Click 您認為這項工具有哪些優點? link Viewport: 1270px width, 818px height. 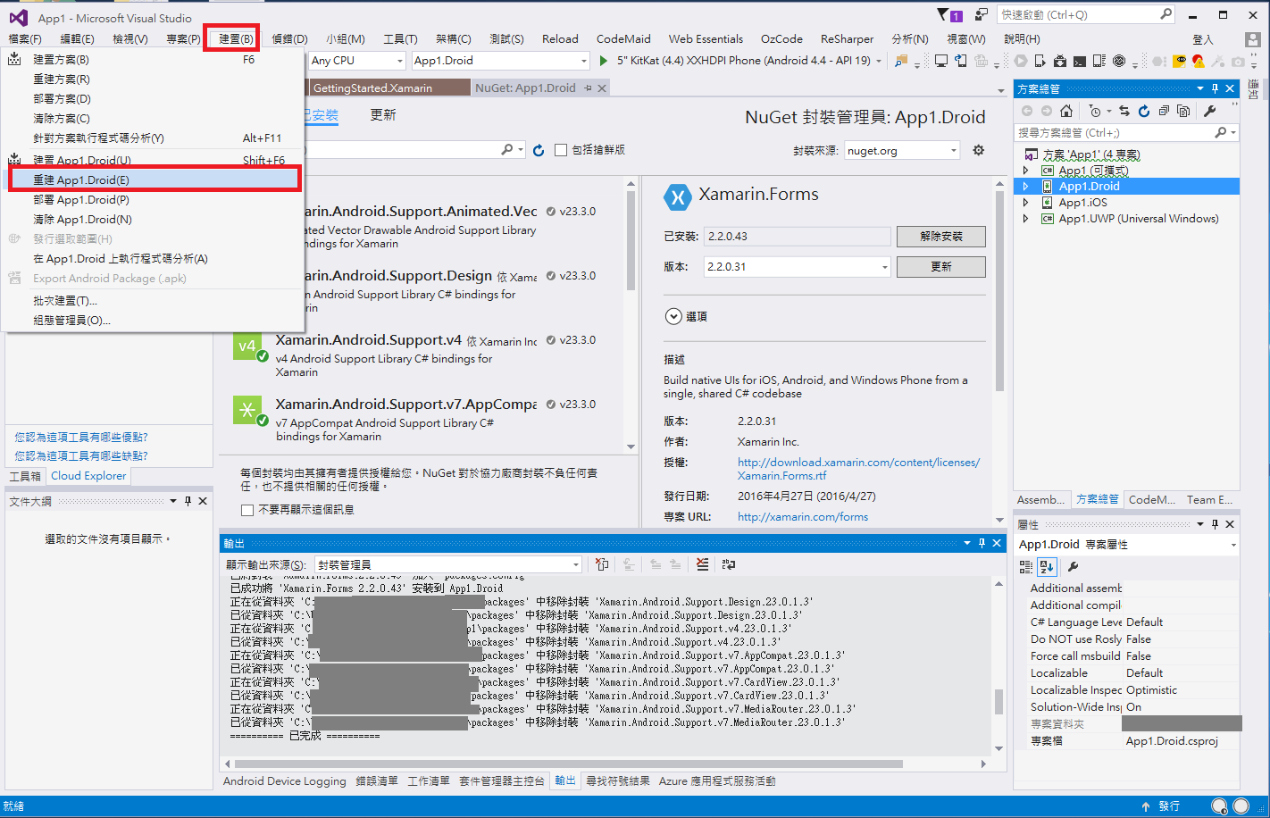81,438
